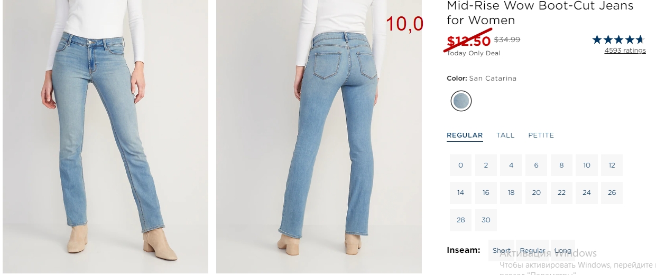
Task: Click the Mid-Rise Wow Boot-Cut Jeans title
Action: pos(540,13)
